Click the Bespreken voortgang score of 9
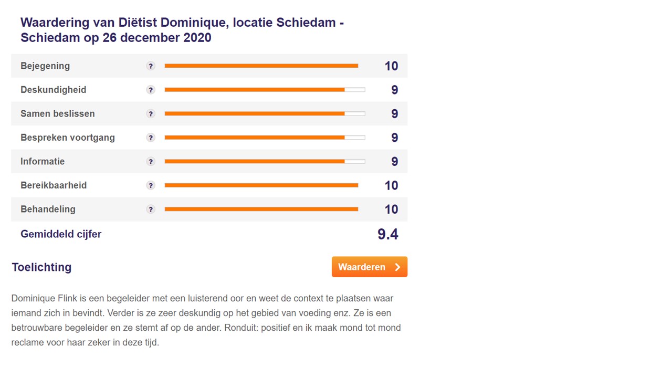Screen dimensions: 672x378 pos(395,138)
